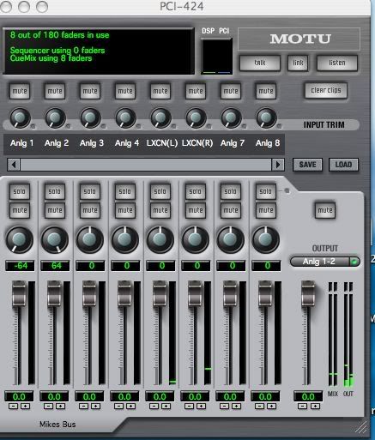Click the Anlg 1 input trim knob
This screenshot has height=440, width=375.
coord(20,118)
